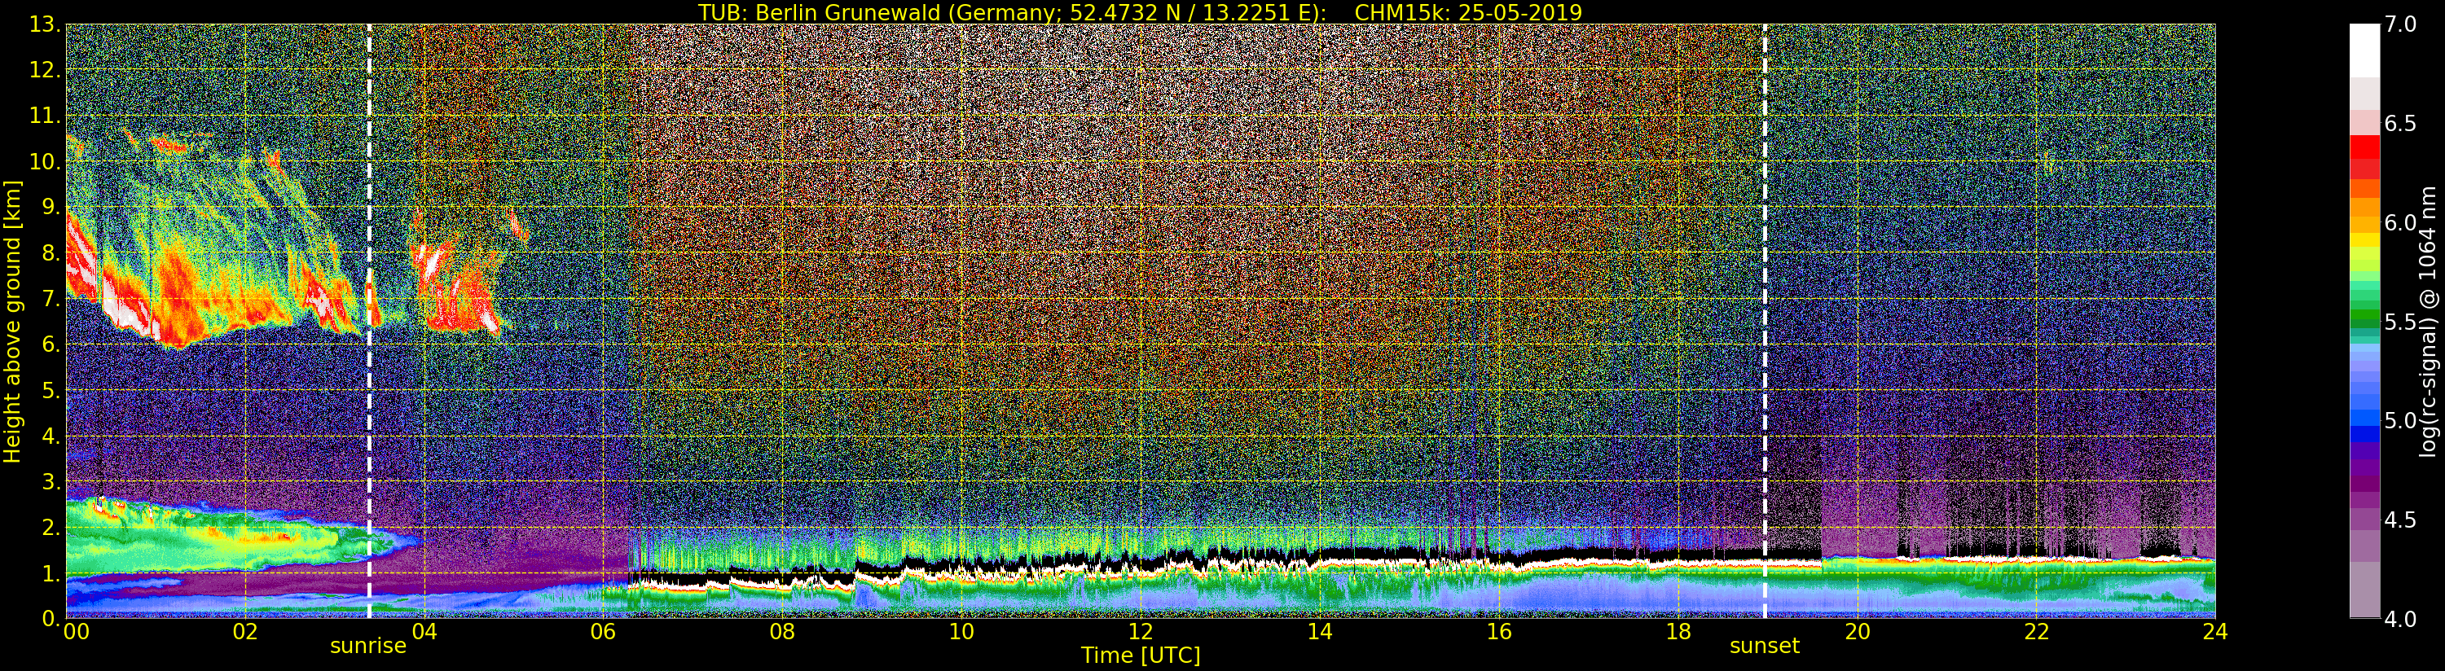Pick the white segment at colorbar top
The image size is (2445, 671).
click(2364, 50)
